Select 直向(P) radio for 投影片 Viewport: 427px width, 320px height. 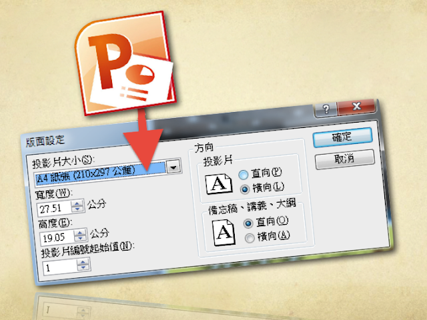pos(244,175)
